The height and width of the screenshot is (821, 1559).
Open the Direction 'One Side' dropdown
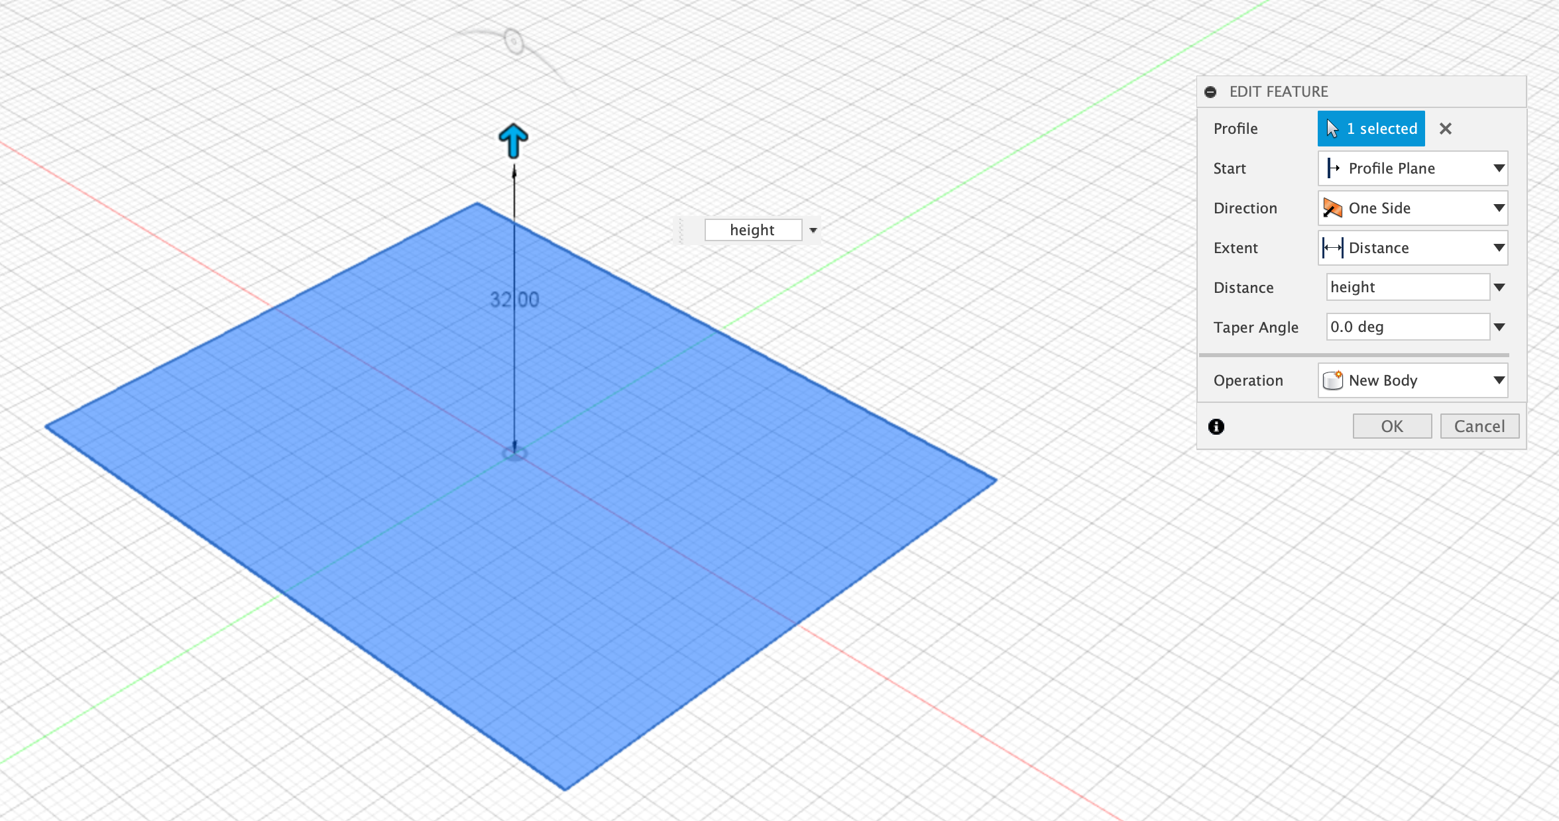[1413, 208]
